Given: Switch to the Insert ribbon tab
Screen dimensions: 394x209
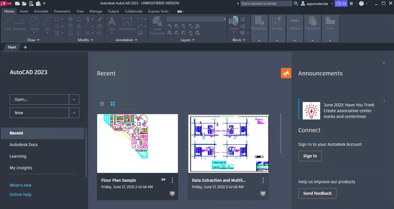Looking at the screenshot, I should [24, 11].
